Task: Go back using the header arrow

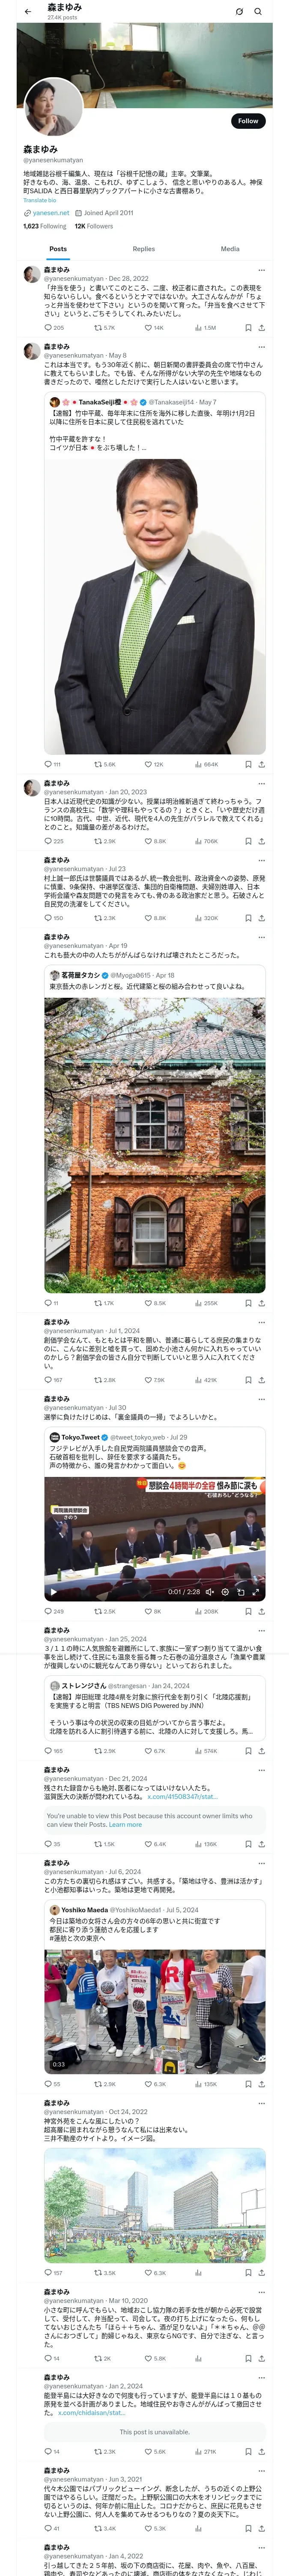Action: pyautogui.click(x=28, y=11)
